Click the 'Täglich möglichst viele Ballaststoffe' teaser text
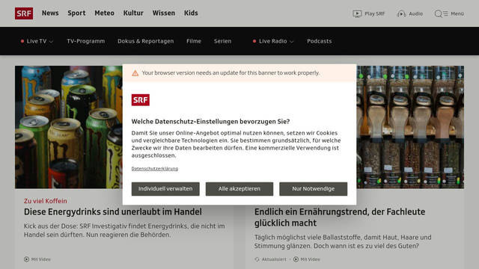 [x=343, y=241]
